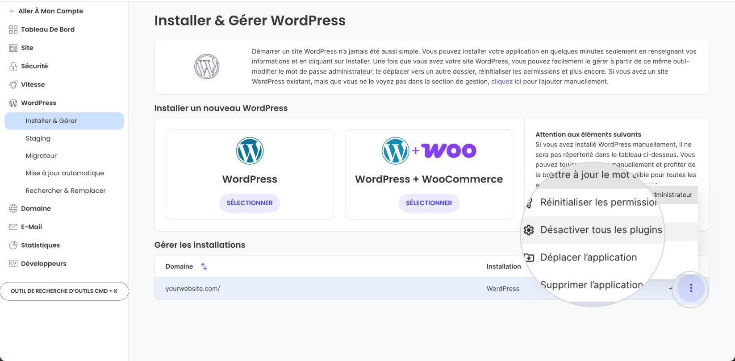Open Mise à jour automatique submenu item
This screenshot has height=361, width=735.
pos(65,173)
